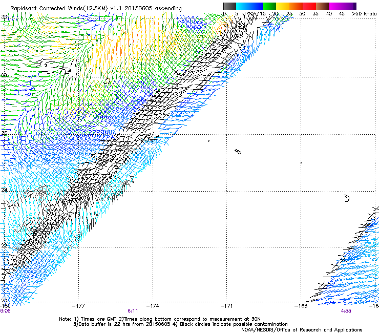Image resolution: width=379 pixels, height=333 pixels.
Task: Select the brown 35-40 knots legend segment
Action: click(x=323, y=6)
